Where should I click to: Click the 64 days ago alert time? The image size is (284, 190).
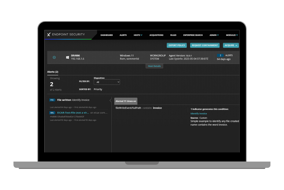pos(224,59)
